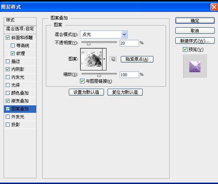Toggle the 渐变叠加 checkbox
The width and height of the screenshot is (218, 184).
8,101
